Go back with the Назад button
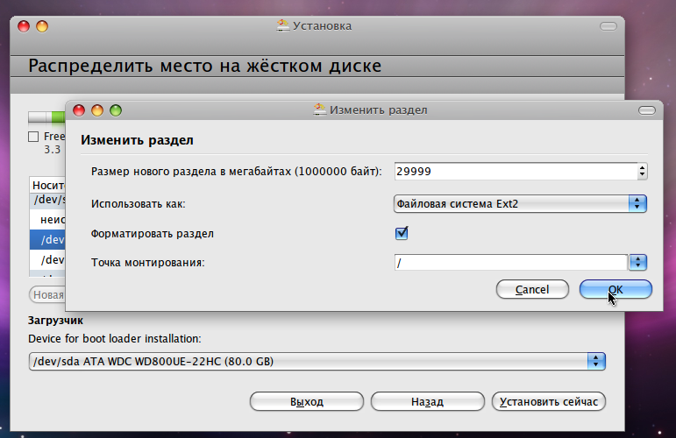Image resolution: width=676 pixels, height=438 pixels. (x=427, y=402)
